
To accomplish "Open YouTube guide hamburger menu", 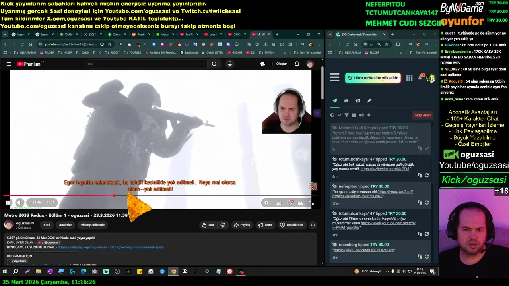I will pyautogui.click(x=9, y=64).
